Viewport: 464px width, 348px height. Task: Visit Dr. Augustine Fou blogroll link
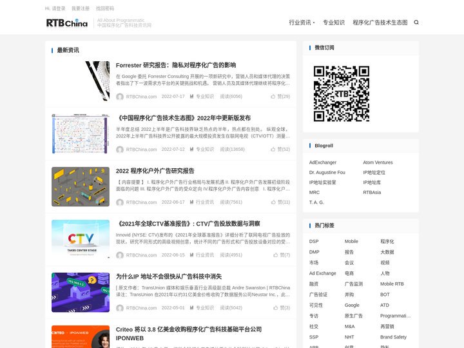[327, 173]
